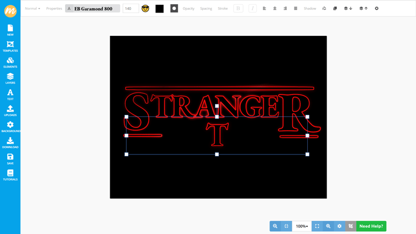
Task: Open the Templates panel
Action: point(10,46)
